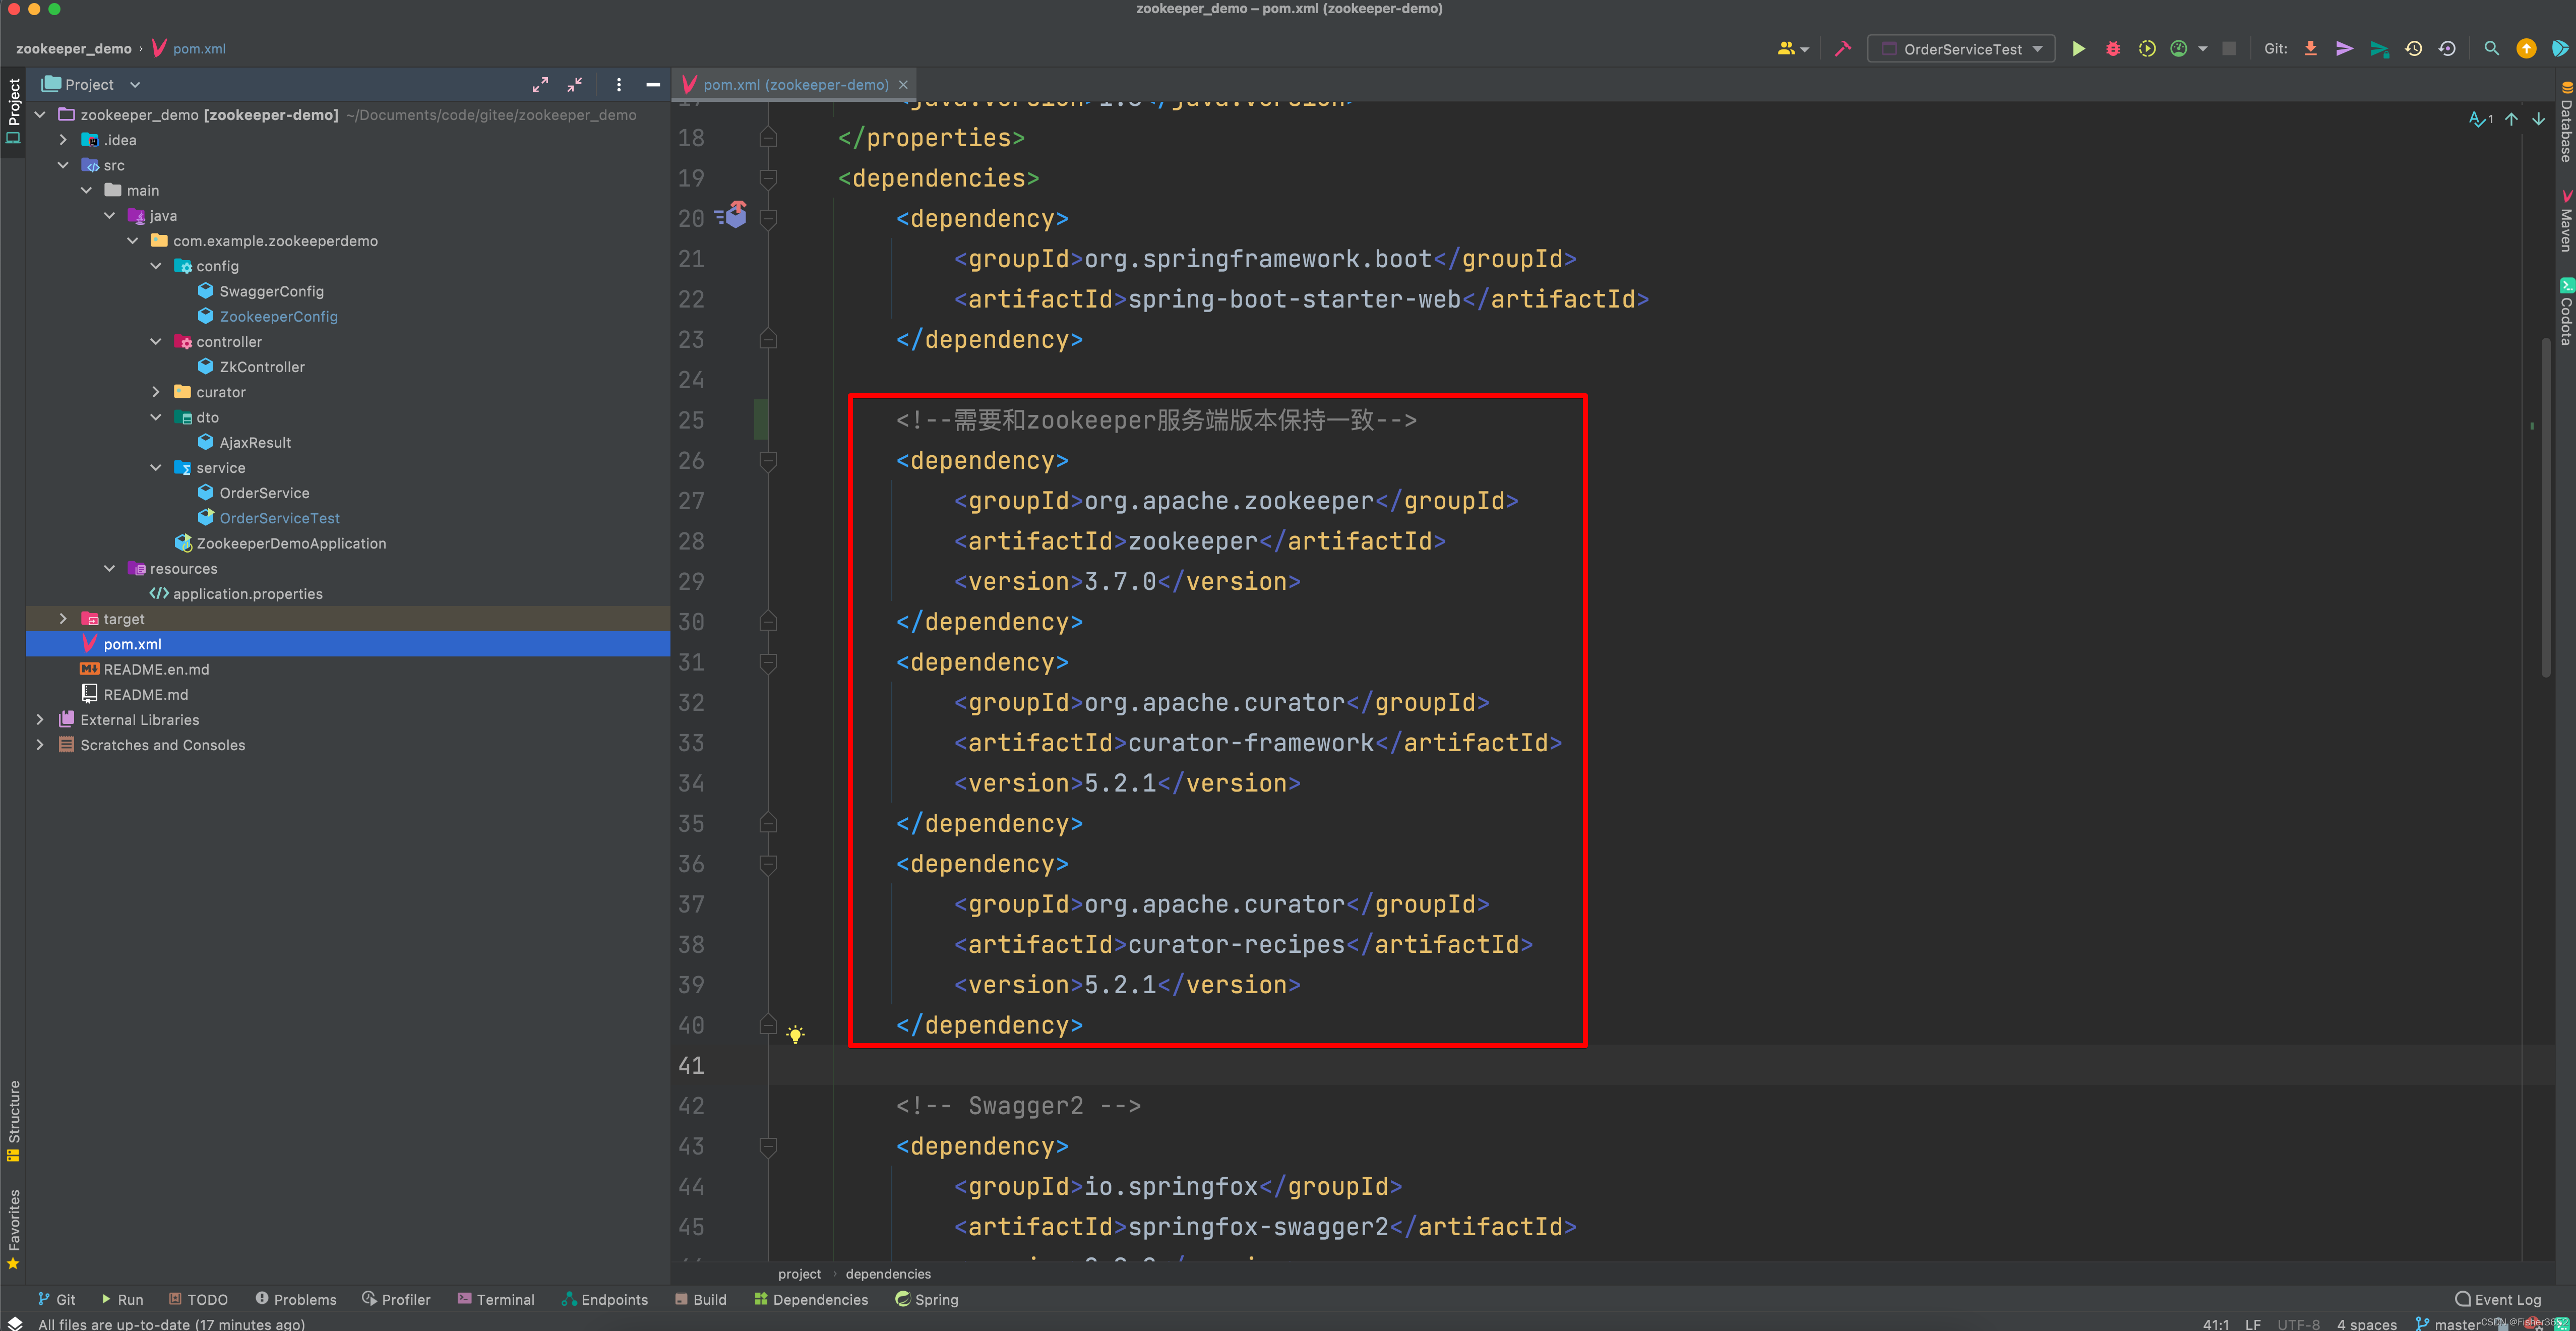Open the Database side panel

[2566, 122]
